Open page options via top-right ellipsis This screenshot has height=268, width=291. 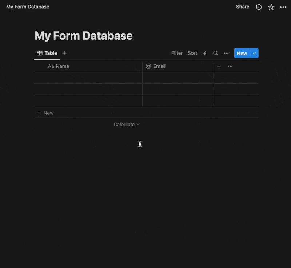click(x=283, y=7)
